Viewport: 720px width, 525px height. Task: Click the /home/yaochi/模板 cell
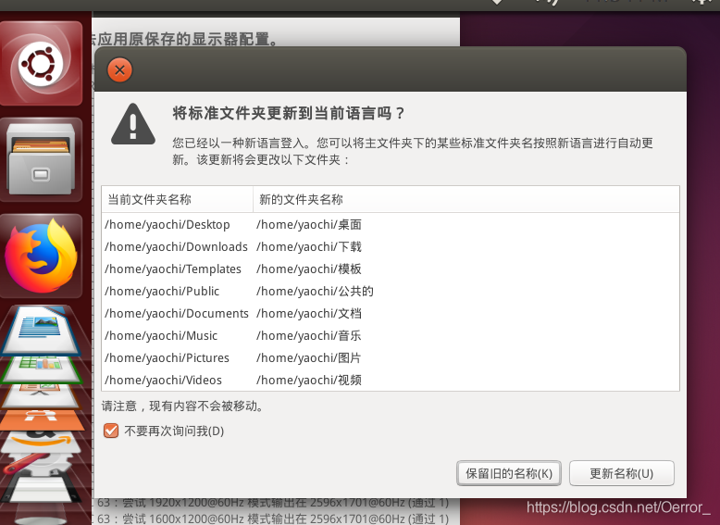click(309, 269)
